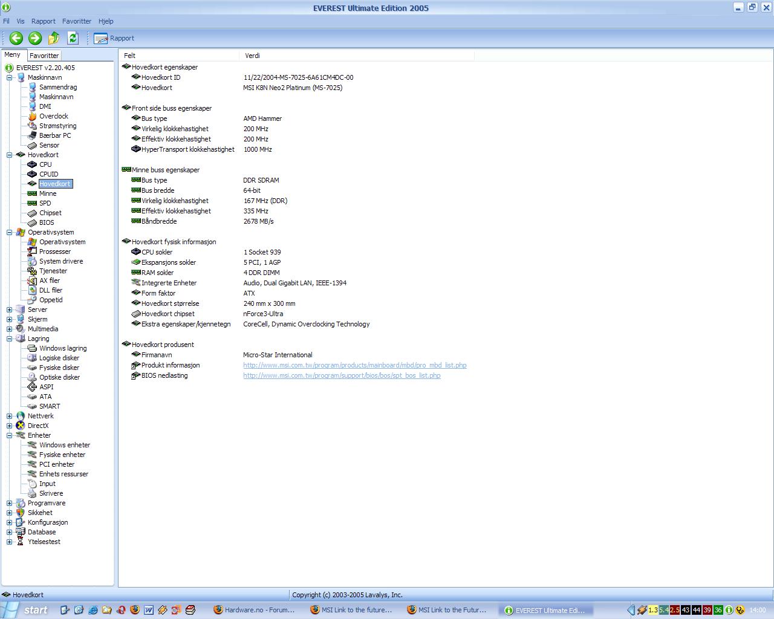
Task: Open the Fil menu
Action: pyautogui.click(x=6, y=21)
